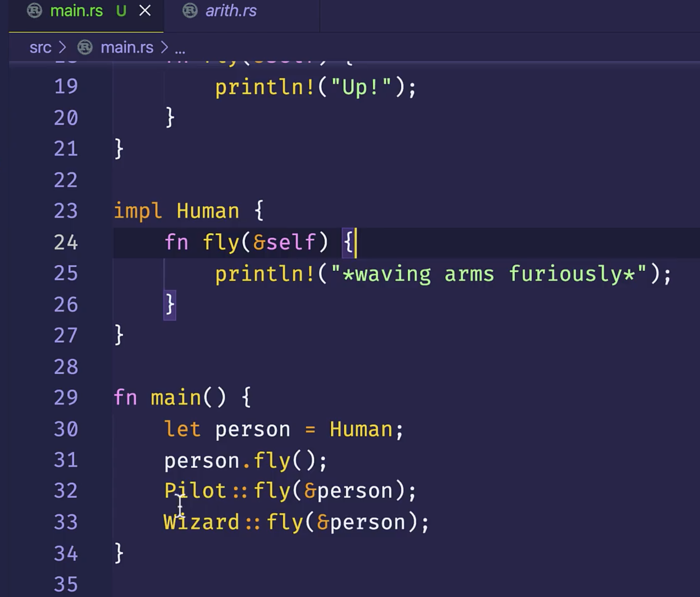The image size is (700, 597).
Task: Select line 24 via its line number
Action: point(66,242)
